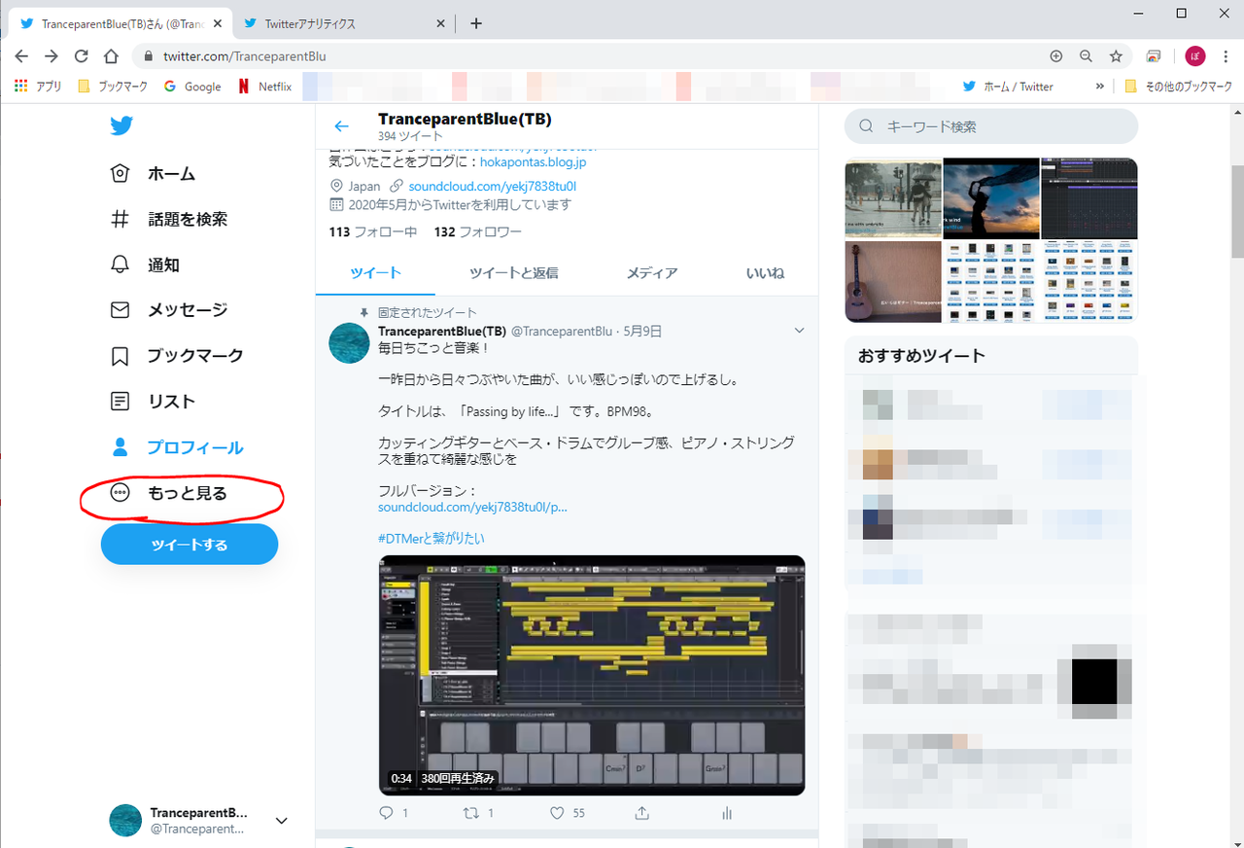Open a new browser tab

(476, 24)
